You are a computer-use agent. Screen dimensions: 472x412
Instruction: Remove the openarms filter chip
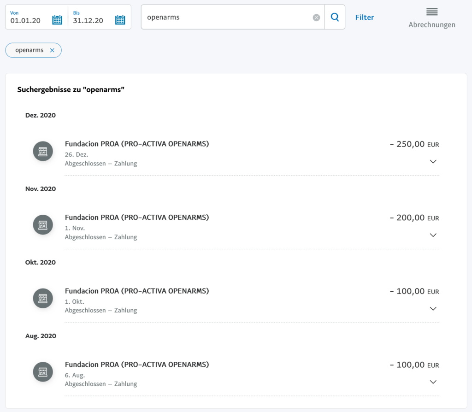pos(52,50)
